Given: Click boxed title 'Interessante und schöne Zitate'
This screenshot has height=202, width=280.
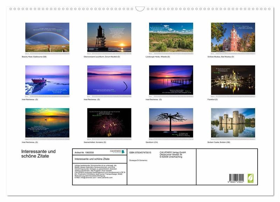Looking at the screenshot, I should click(x=92, y=159).
